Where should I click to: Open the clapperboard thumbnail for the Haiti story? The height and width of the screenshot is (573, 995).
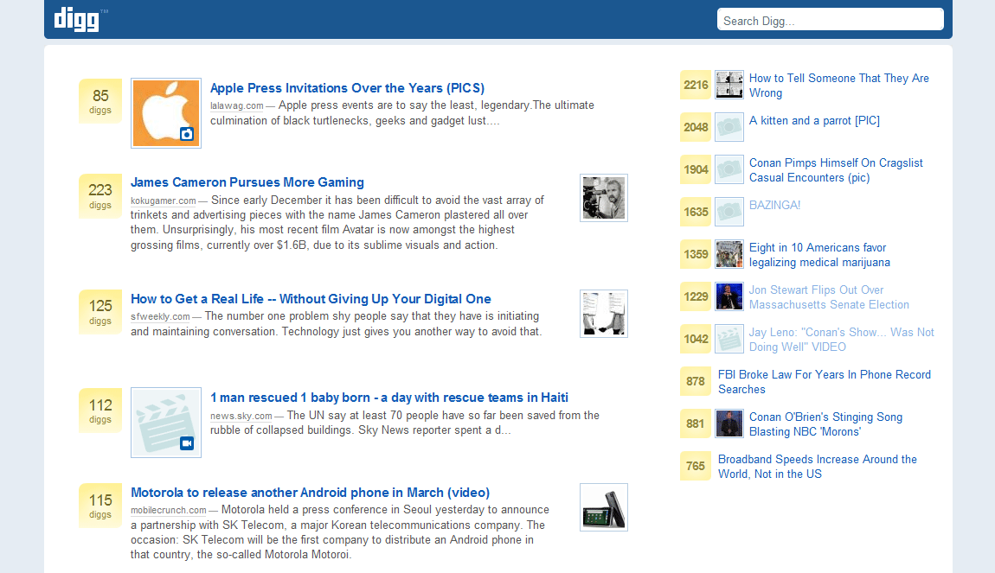click(165, 422)
